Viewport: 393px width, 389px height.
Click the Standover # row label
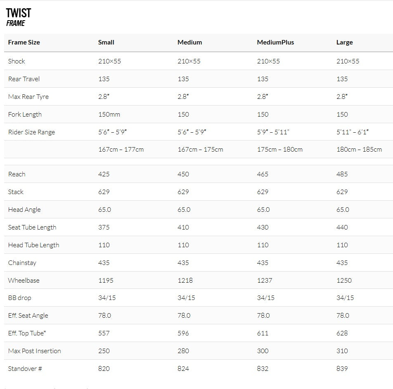[x=25, y=369]
